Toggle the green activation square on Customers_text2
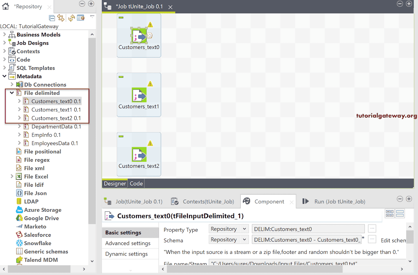Screen dimensions: 418x275 [120, 136]
